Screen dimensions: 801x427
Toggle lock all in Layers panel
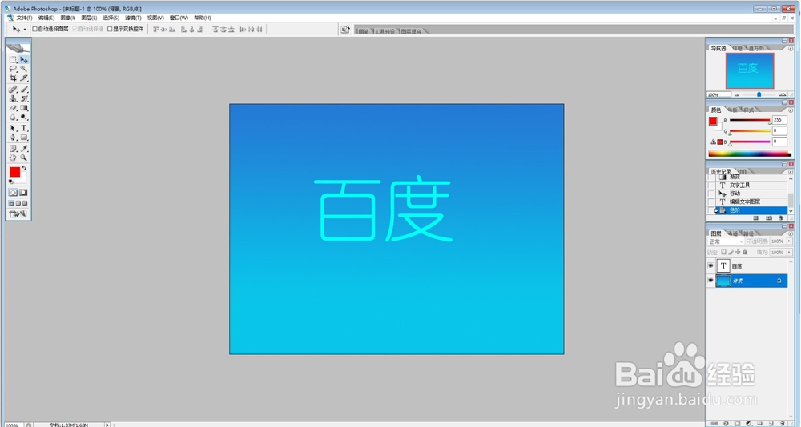tap(745, 252)
